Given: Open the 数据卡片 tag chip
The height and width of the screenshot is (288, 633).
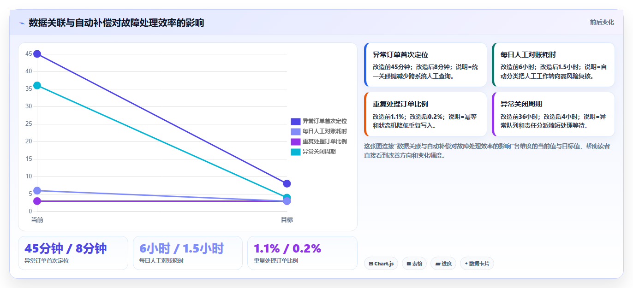Looking at the screenshot, I should tap(477, 264).
